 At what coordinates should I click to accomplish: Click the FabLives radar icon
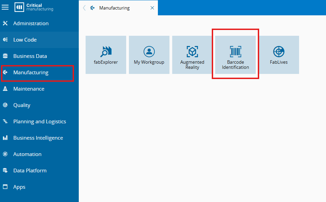pyautogui.click(x=279, y=51)
